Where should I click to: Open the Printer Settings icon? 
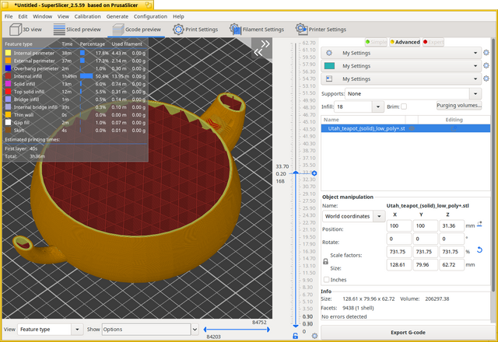click(301, 29)
